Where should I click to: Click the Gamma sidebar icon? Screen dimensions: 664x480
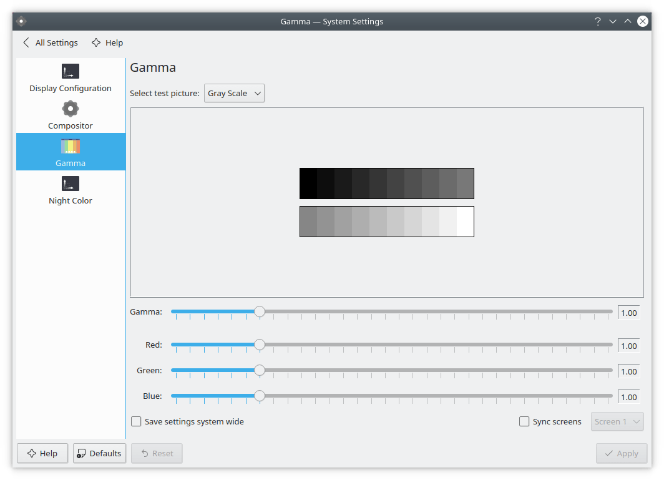(x=70, y=146)
